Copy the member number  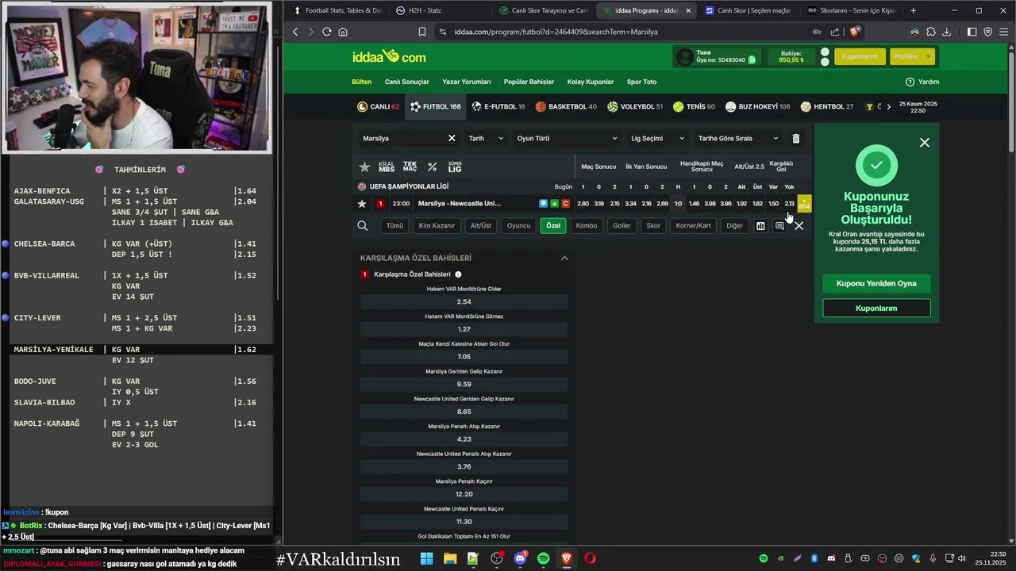pyautogui.click(x=752, y=59)
